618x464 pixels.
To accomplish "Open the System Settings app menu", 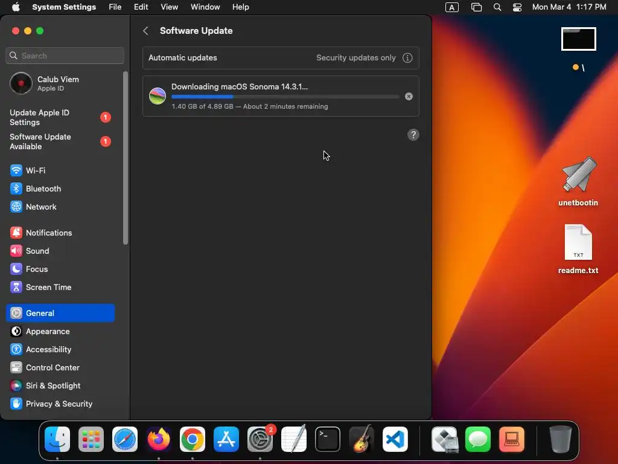I will (64, 7).
